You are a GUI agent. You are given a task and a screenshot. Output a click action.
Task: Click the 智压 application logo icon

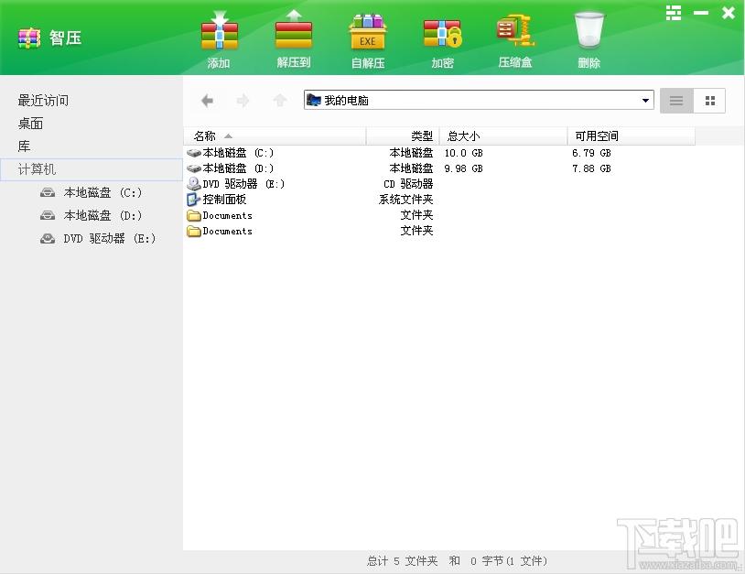coord(29,38)
